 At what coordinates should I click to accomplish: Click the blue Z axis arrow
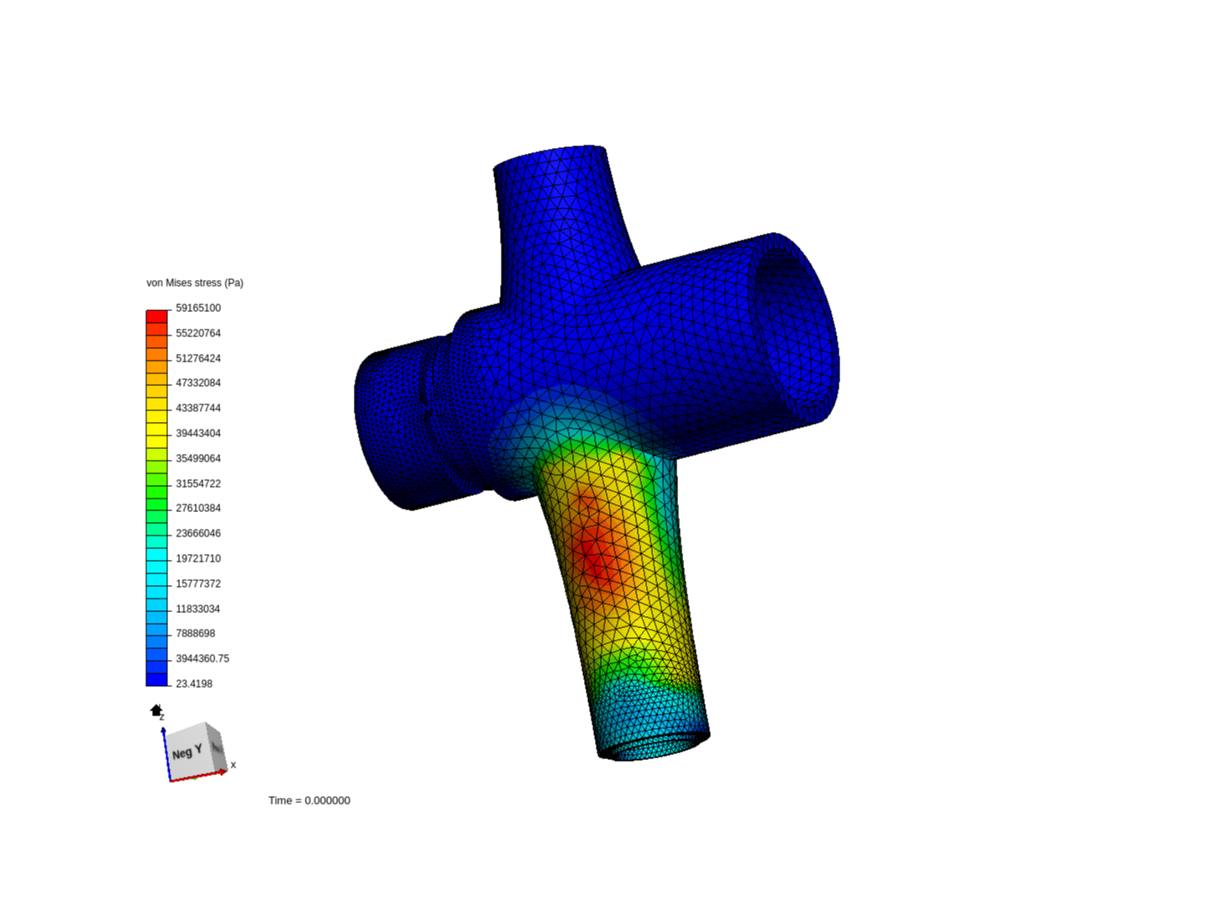click(x=166, y=753)
